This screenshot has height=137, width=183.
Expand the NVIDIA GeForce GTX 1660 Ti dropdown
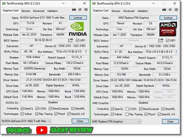(26, 121)
